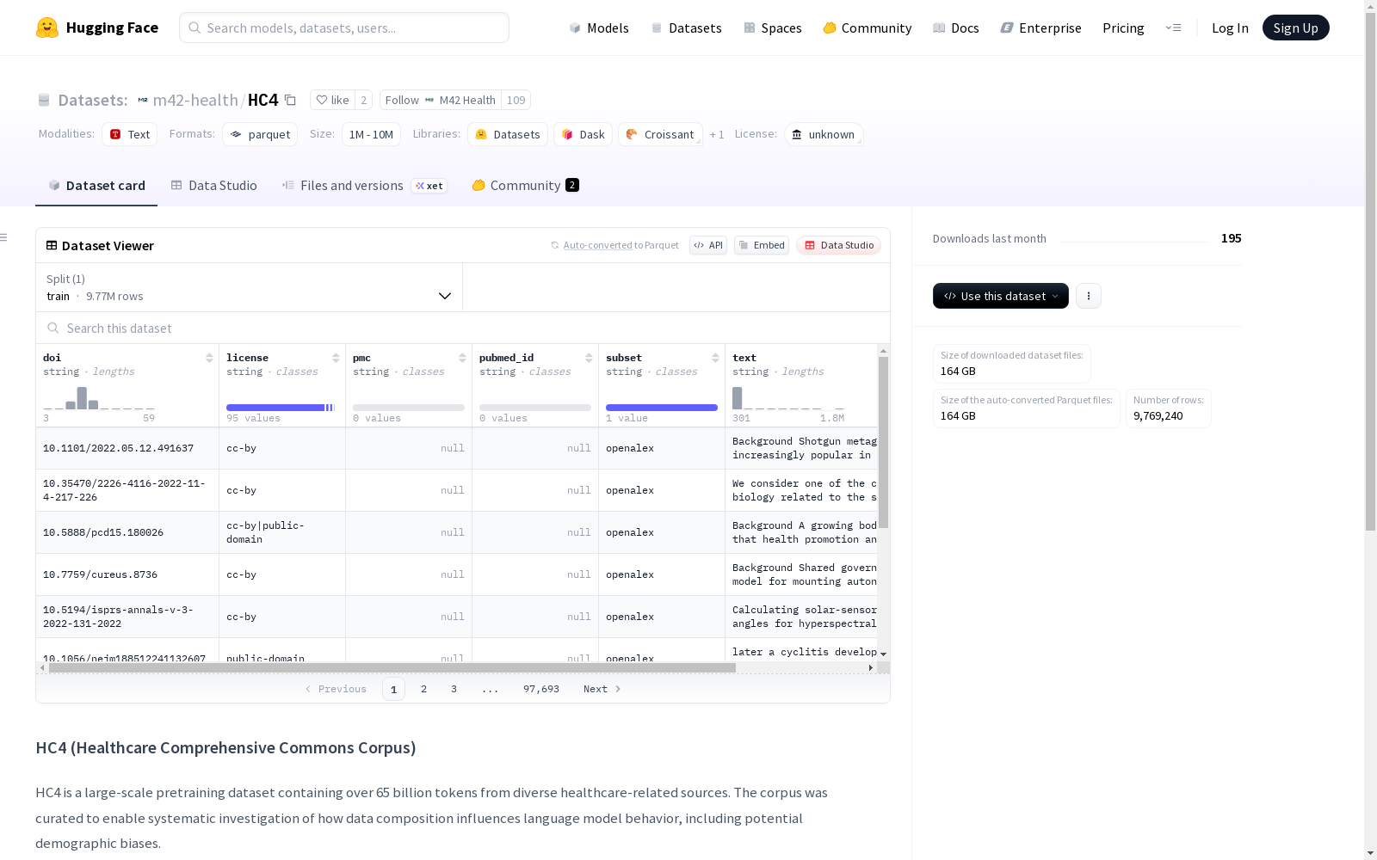Open the Community tab with 2 discussions

[x=525, y=186]
